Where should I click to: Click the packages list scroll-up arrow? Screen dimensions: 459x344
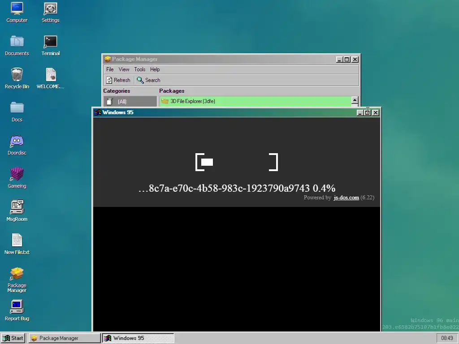tap(355, 100)
